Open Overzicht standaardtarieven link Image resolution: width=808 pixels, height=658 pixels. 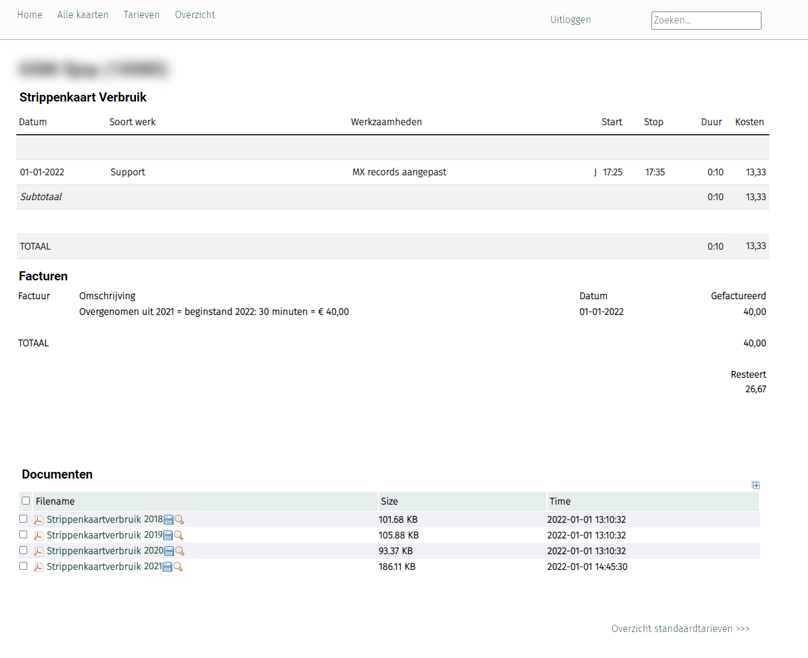680,629
